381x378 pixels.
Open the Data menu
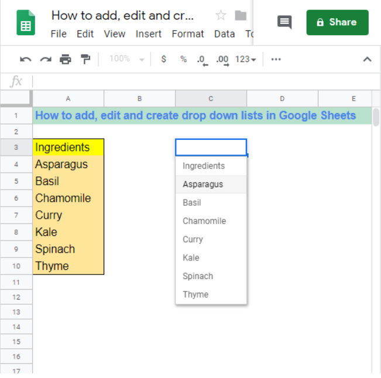(225, 34)
